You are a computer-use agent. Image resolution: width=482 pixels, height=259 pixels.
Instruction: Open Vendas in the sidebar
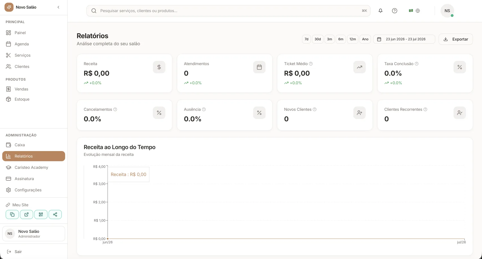[x=34, y=89]
